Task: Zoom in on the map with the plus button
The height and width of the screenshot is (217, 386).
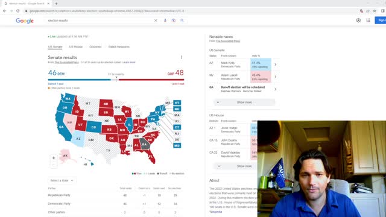Action: tap(54, 158)
